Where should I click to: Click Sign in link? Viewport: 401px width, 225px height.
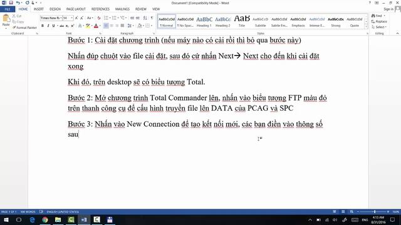388,9
